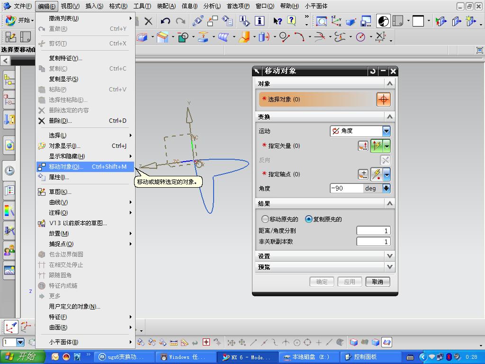This screenshot has width=485, height=364.
Task: Expand the 预览 section
Action: (390, 267)
